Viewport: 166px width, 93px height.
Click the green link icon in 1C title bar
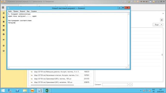[x=129, y=2]
